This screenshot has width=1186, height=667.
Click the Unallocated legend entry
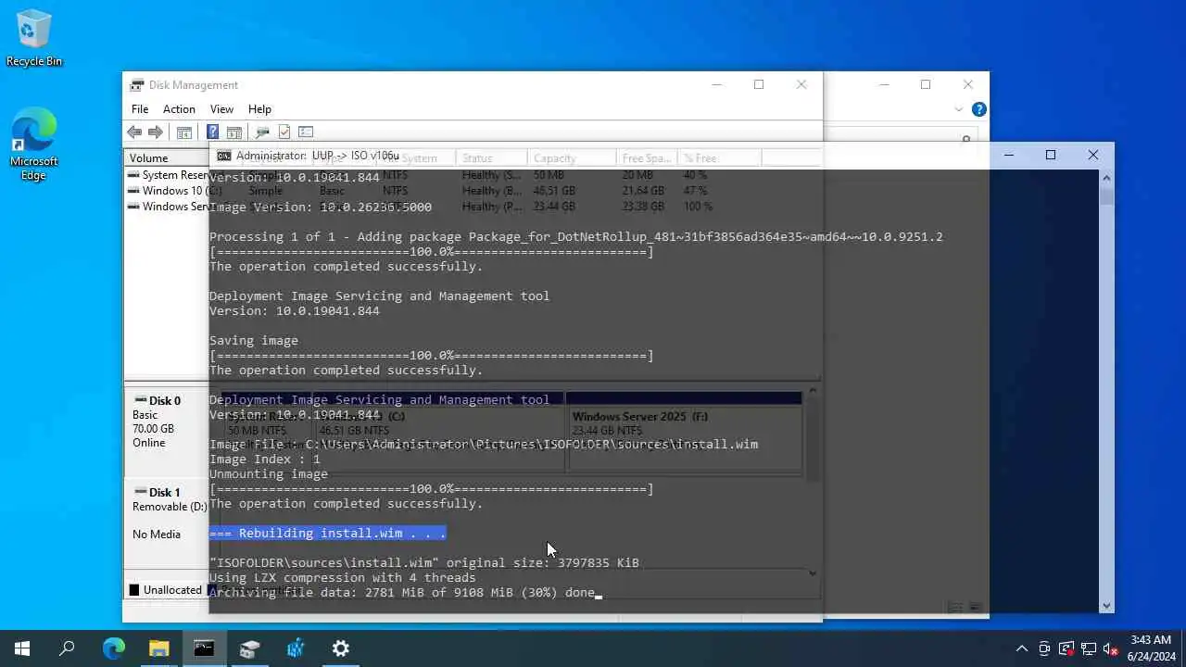click(x=166, y=590)
